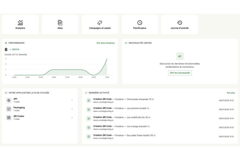
Task: Click plus icon for Jus pomme trouble entry
Action: [x=89, y=109]
